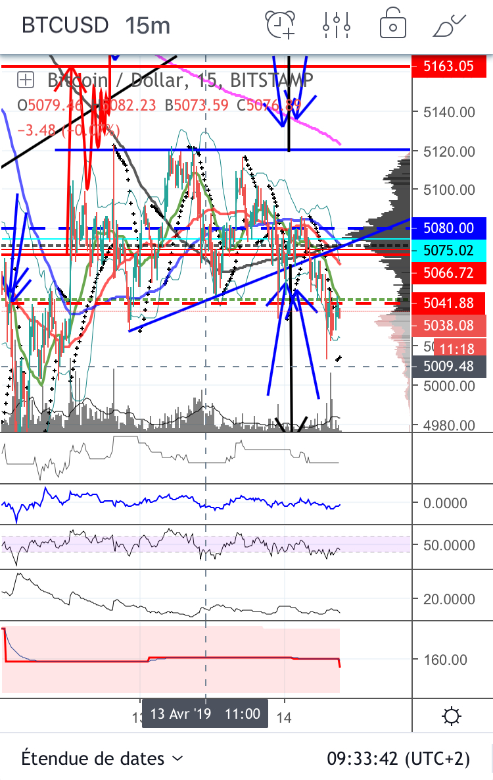Select the cyan 5075.02 price label
The width and height of the screenshot is (493, 780).
point(450,250)
